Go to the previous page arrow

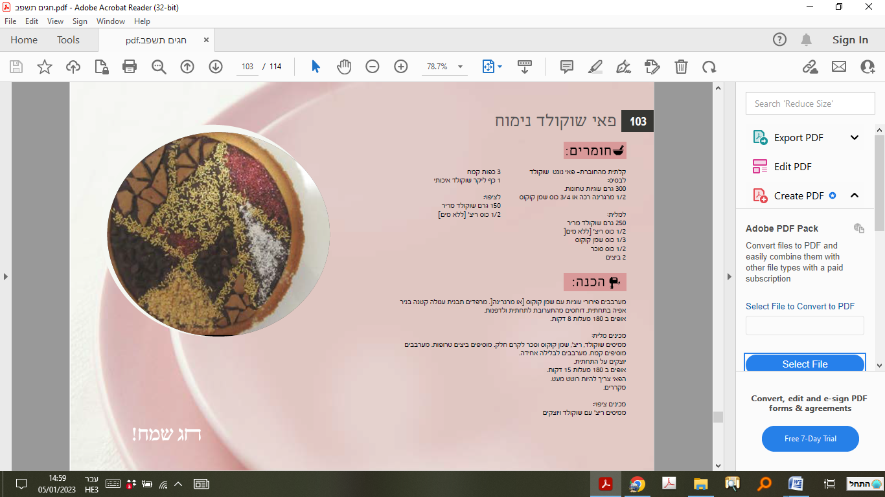point(187,67)
